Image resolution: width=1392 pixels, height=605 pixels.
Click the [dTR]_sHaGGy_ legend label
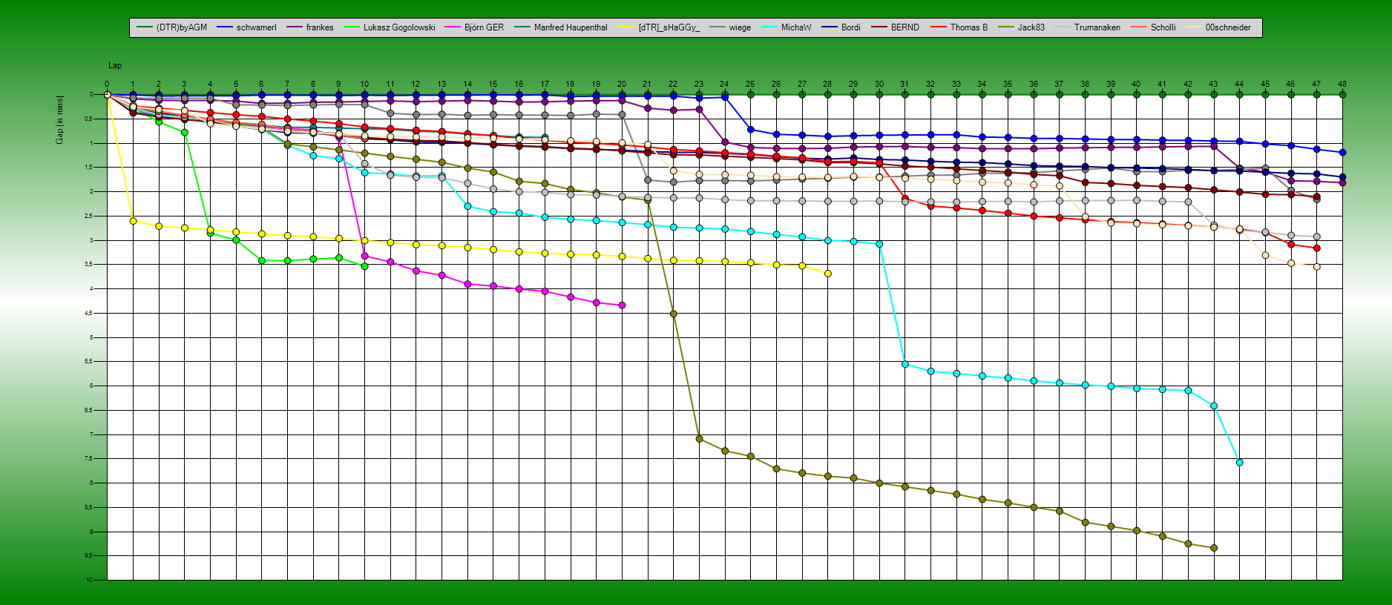click(669, 27)
